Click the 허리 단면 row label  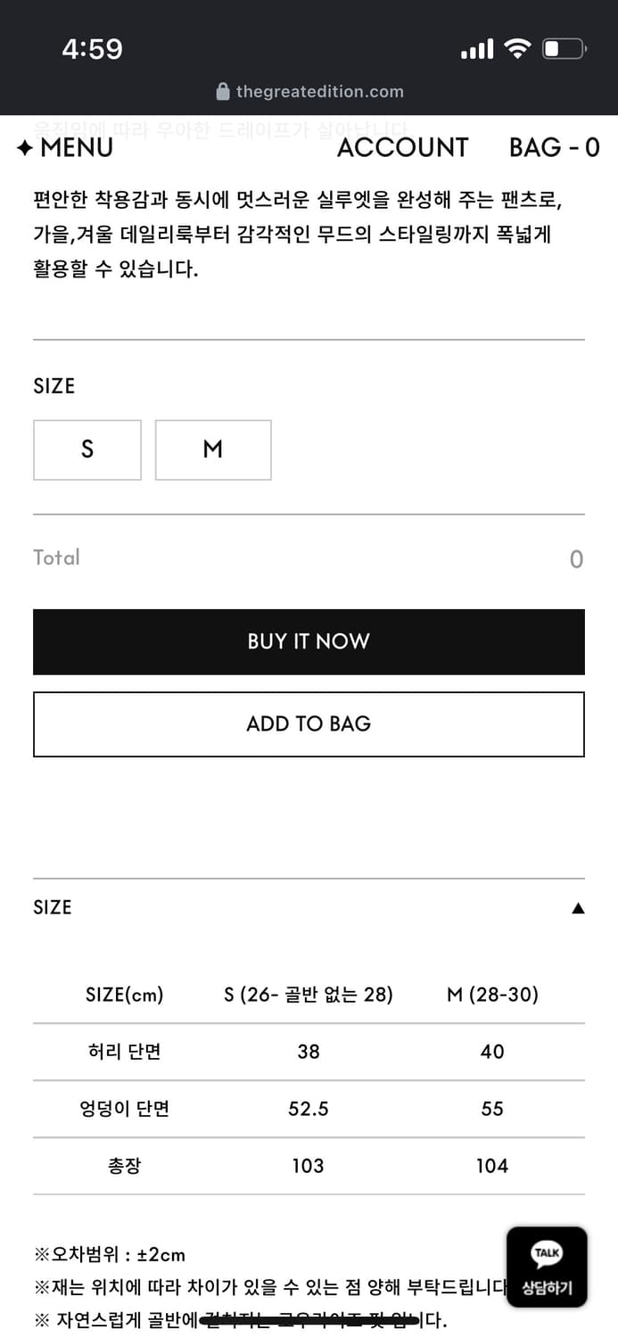coord(124,1052)
